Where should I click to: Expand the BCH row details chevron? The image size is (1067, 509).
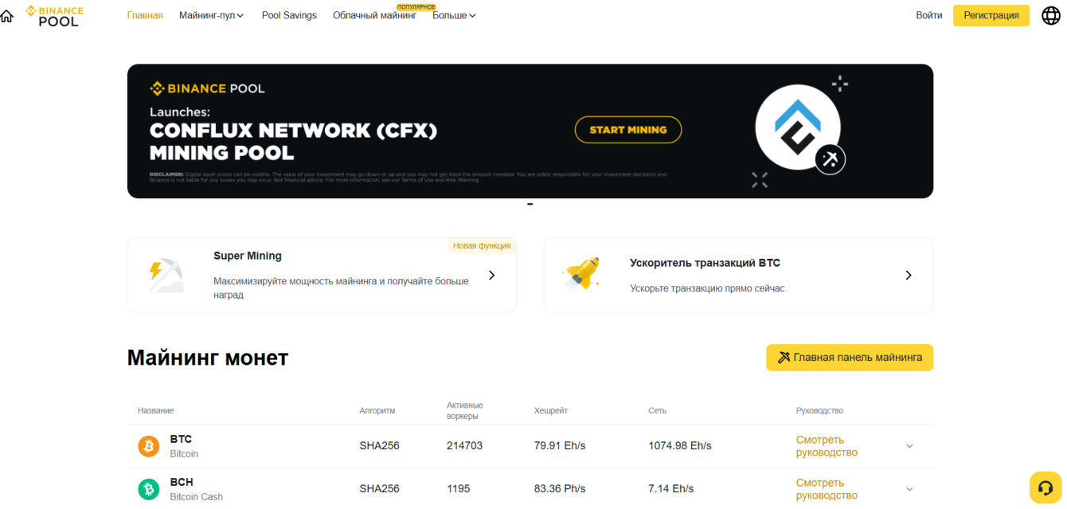coord(909,488)
